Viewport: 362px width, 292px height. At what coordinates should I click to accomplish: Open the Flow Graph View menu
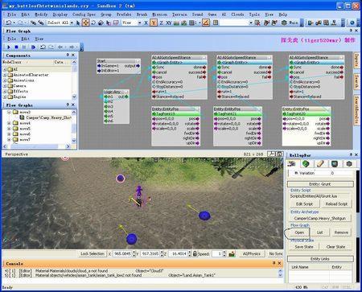click(x=39, y=39)
